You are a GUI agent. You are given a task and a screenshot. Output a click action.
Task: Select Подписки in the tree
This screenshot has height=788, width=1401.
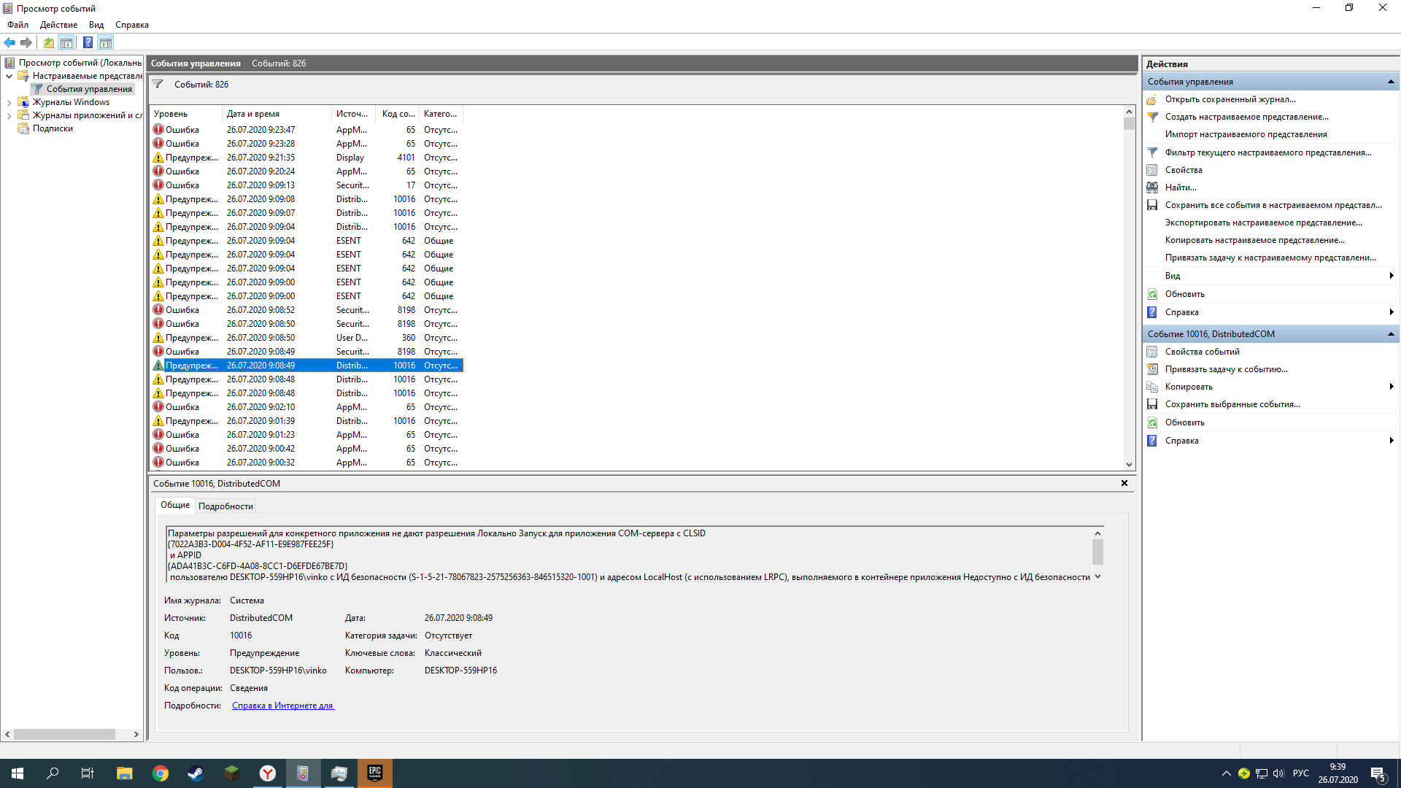click(x=53, y=128)
